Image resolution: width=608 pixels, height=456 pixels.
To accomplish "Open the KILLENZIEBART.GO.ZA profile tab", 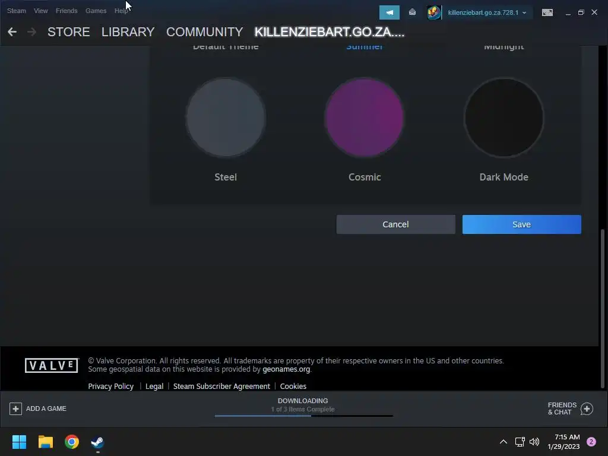I will [329, 32].
